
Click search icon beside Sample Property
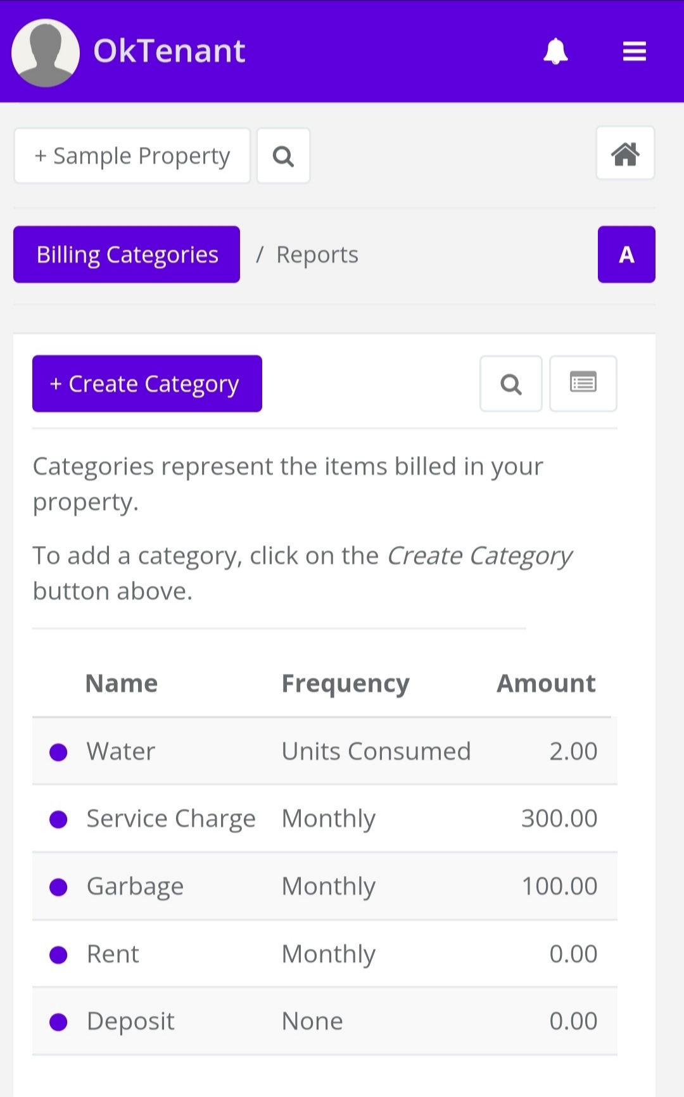(x=283, y=156)
